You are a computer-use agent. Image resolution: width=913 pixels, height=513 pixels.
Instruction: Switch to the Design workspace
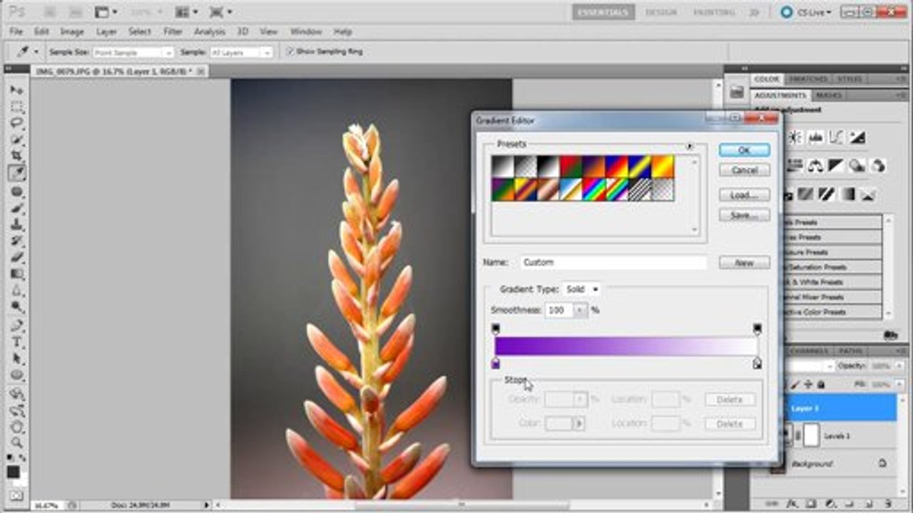click(660, 12)
